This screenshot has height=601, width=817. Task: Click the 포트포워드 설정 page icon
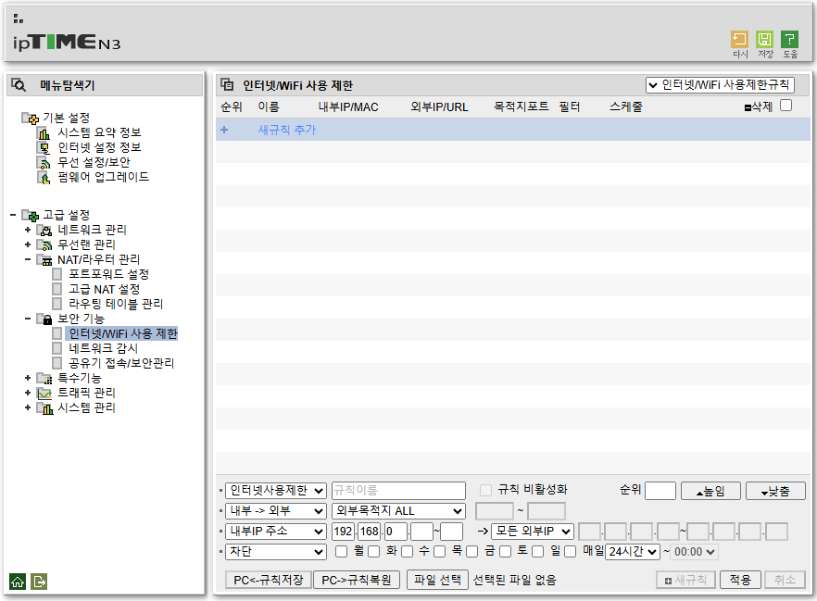(57, 274)
